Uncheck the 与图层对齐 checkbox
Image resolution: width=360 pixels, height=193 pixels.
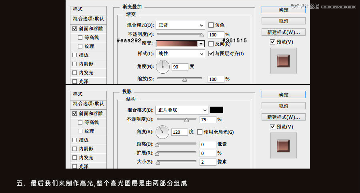click(211, 54)
